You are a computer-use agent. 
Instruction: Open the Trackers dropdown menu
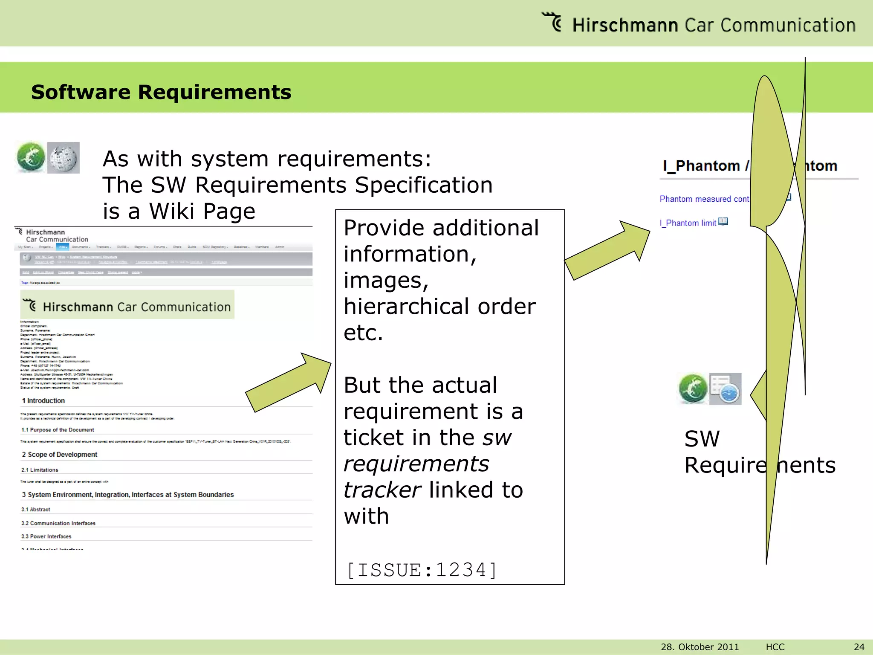(x=104, y=247)
